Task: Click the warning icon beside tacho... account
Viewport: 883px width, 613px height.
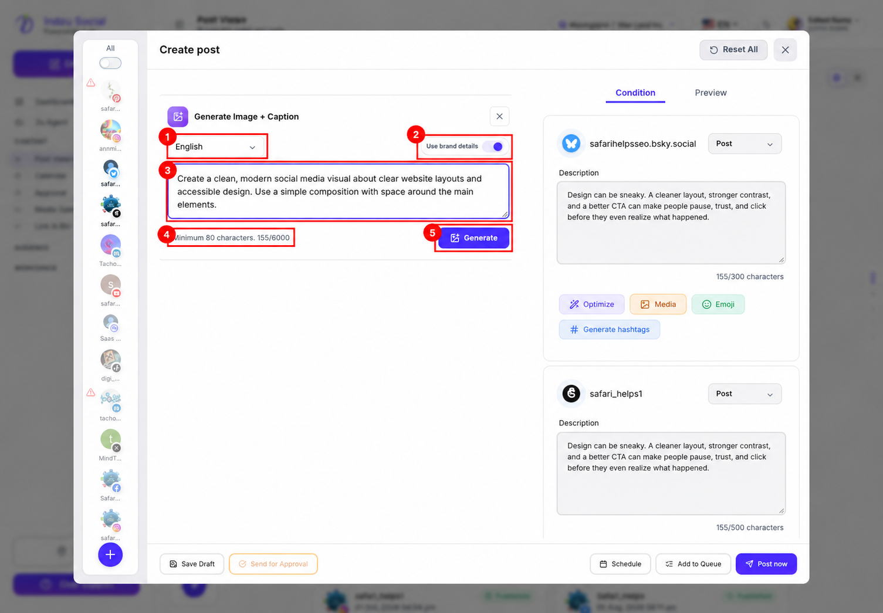Action: click(91, 392)
